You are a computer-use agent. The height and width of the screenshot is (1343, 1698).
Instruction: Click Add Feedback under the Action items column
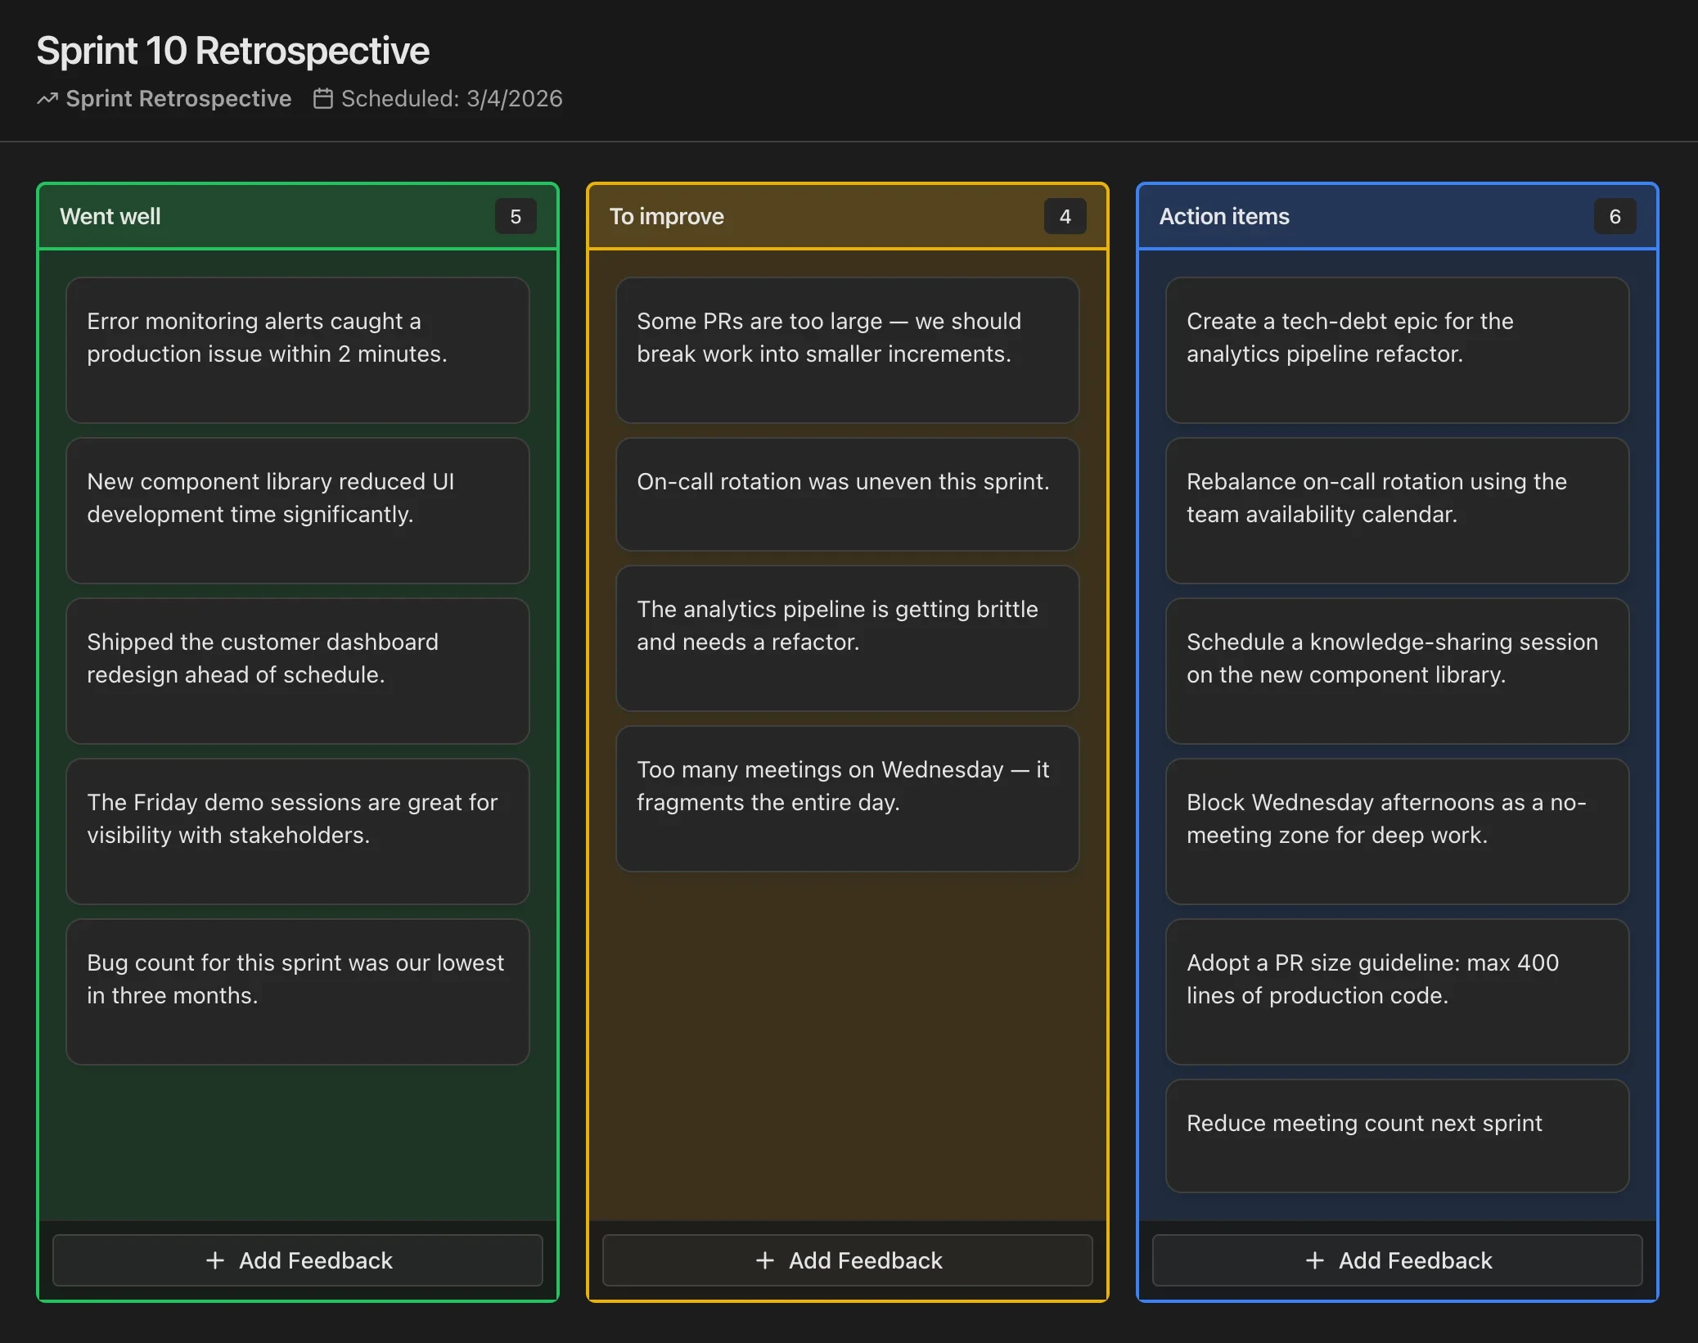[1396, 1260]
